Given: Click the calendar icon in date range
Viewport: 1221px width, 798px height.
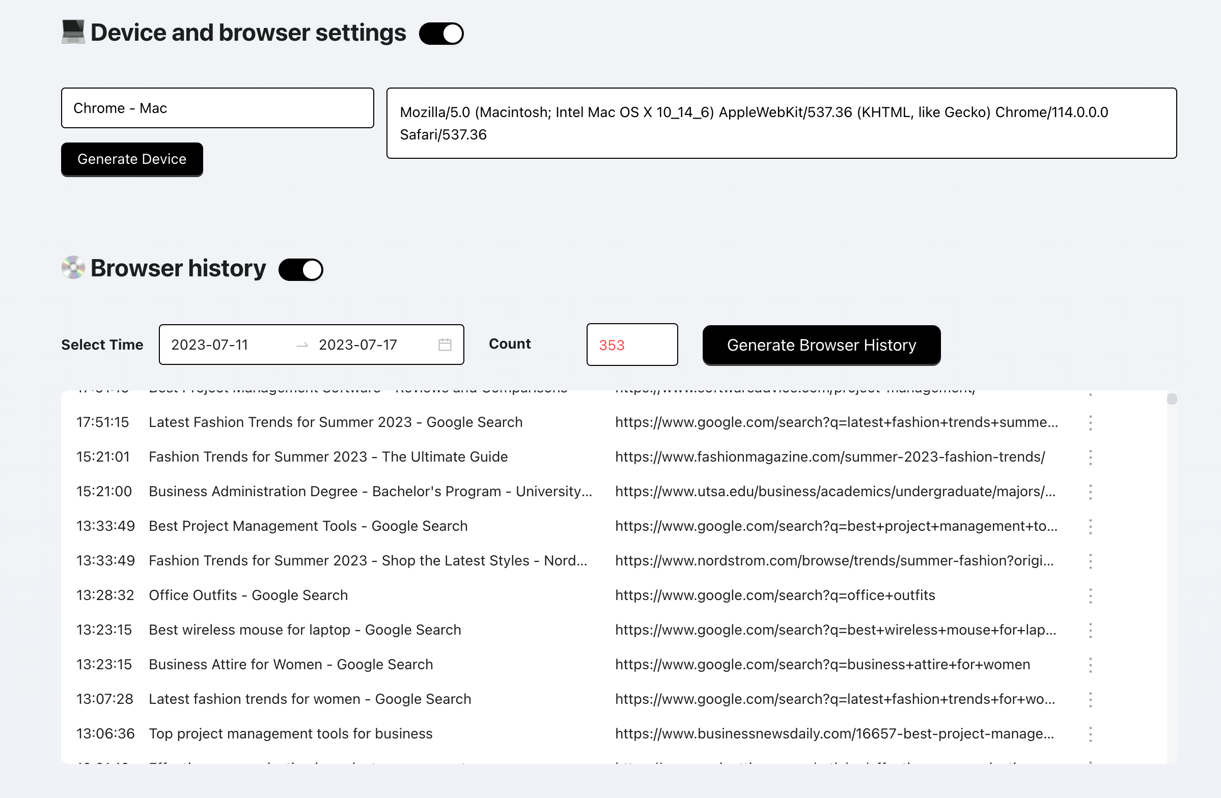Looking at the screenshot, I should [445, 345].
